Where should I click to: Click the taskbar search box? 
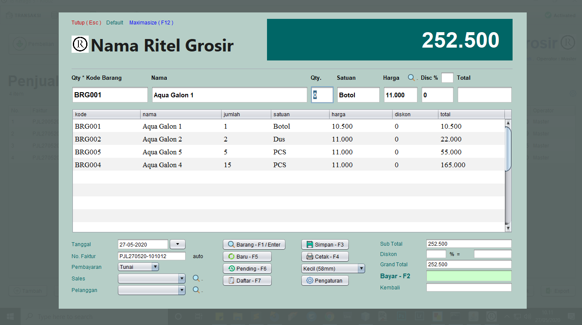click(x=95, y=317)
